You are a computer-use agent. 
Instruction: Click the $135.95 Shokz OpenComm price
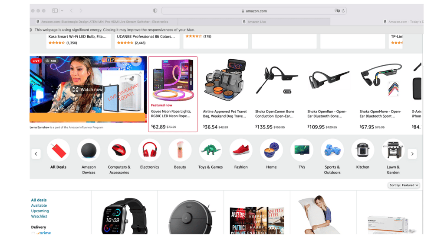(264, 127)
